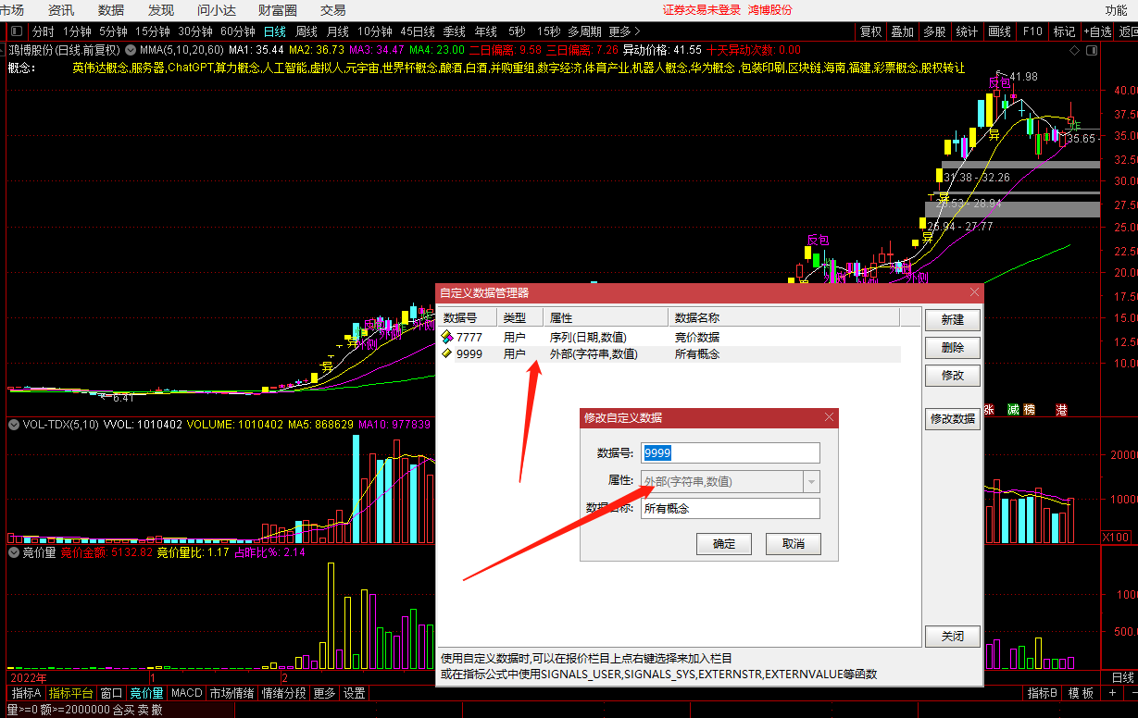The image size is (1138, 718).
Task: Open the 竞价量 indicator dropdown arrow
Action: 14,552
